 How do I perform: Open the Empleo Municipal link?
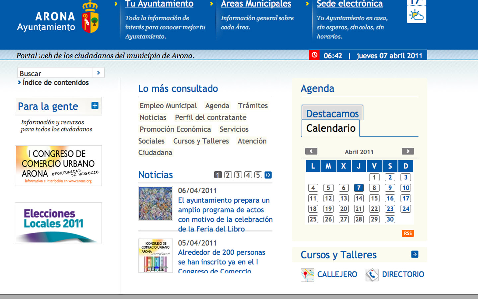pyautogui.click(x=168, y=106)
